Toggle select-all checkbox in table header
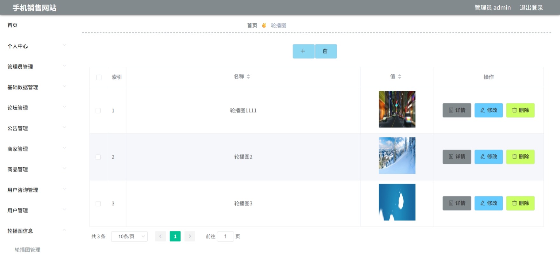Screen dimensions: 560x268 pos(99,77)
